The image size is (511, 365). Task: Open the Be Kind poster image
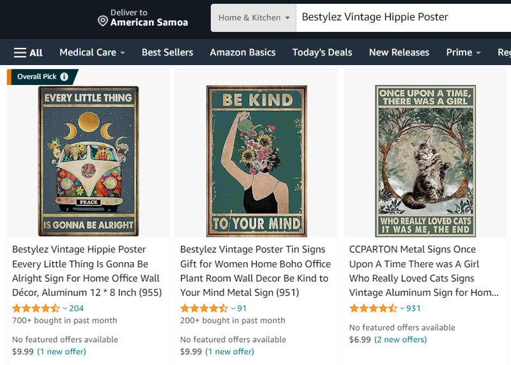pyautogui.click(x=256, y=161)
